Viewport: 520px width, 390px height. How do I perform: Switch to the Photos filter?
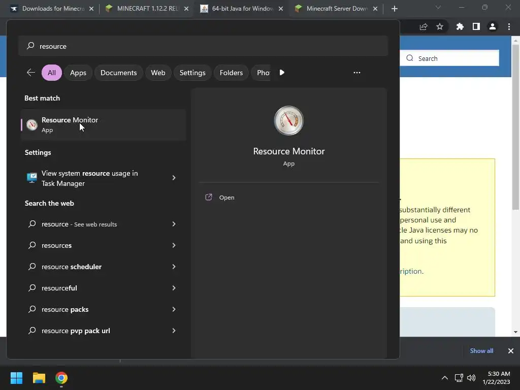(262, 73)
